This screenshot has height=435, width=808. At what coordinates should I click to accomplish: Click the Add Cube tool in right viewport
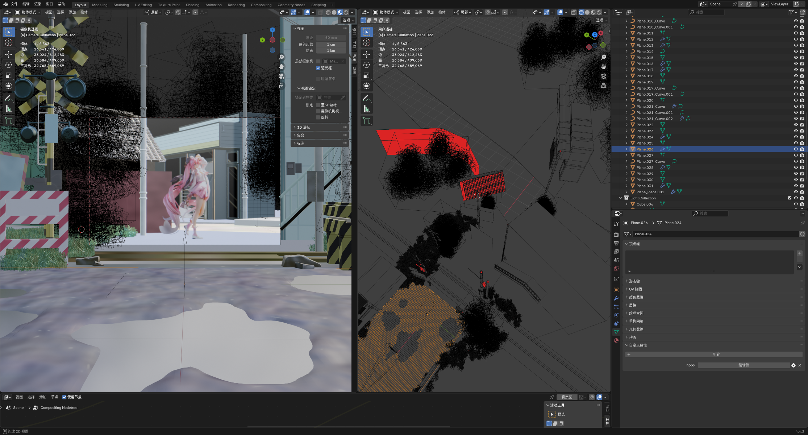click(x=367, y=121)
